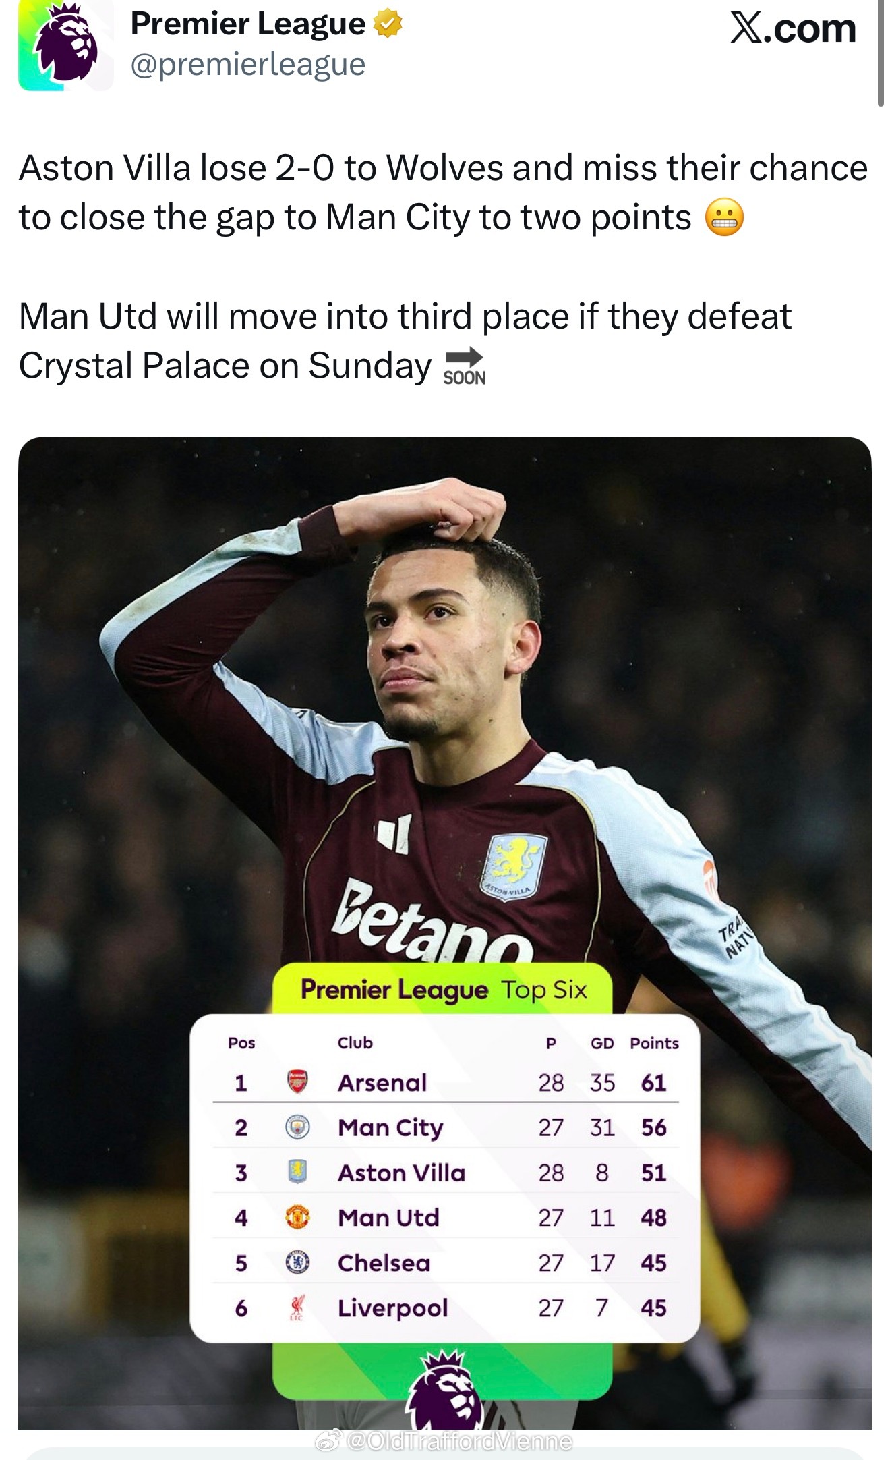Click the Man Utd crest
Image resolution: width=890 pixels, height=1460 pixels.
coord(297,1217)
